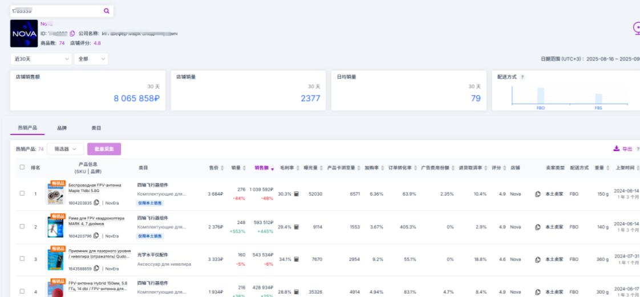Screen dimensions: 640x297
Task: Toggle the select-all checkbox in table header
Action: click(x=22, y=168)
